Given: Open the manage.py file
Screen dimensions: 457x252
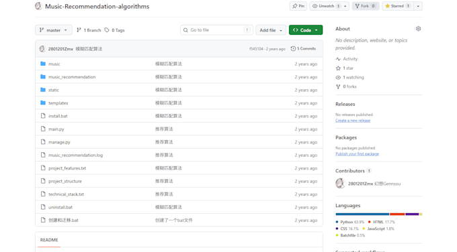Looking at the screenshot, I should tap(59, 142).
